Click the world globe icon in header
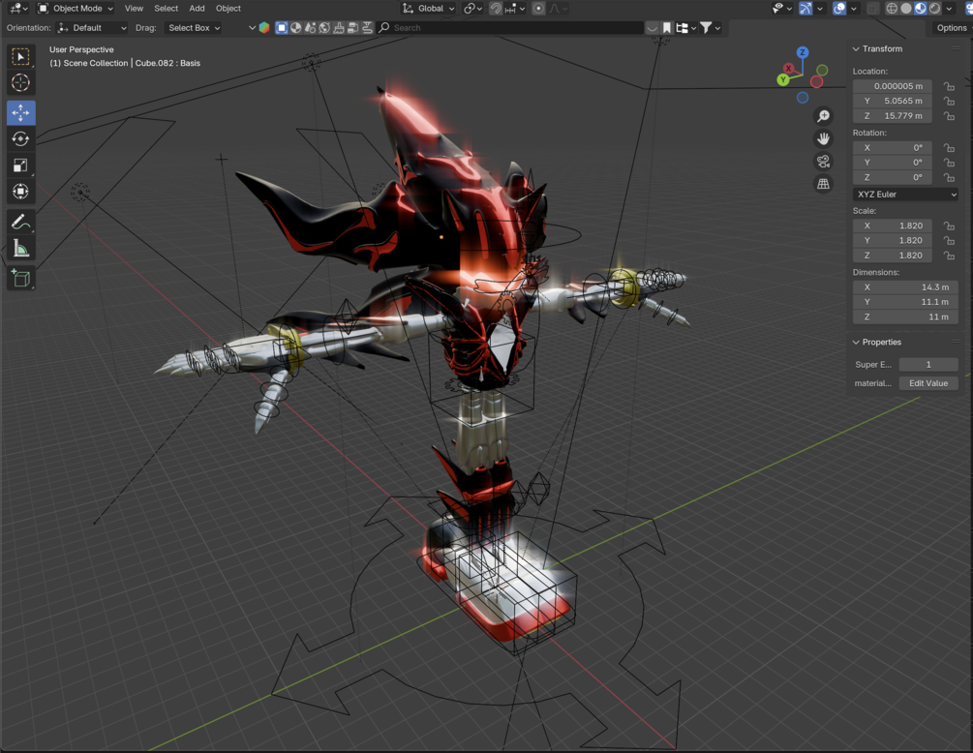This screenshot has height=753, width=973. coord(324,27)
